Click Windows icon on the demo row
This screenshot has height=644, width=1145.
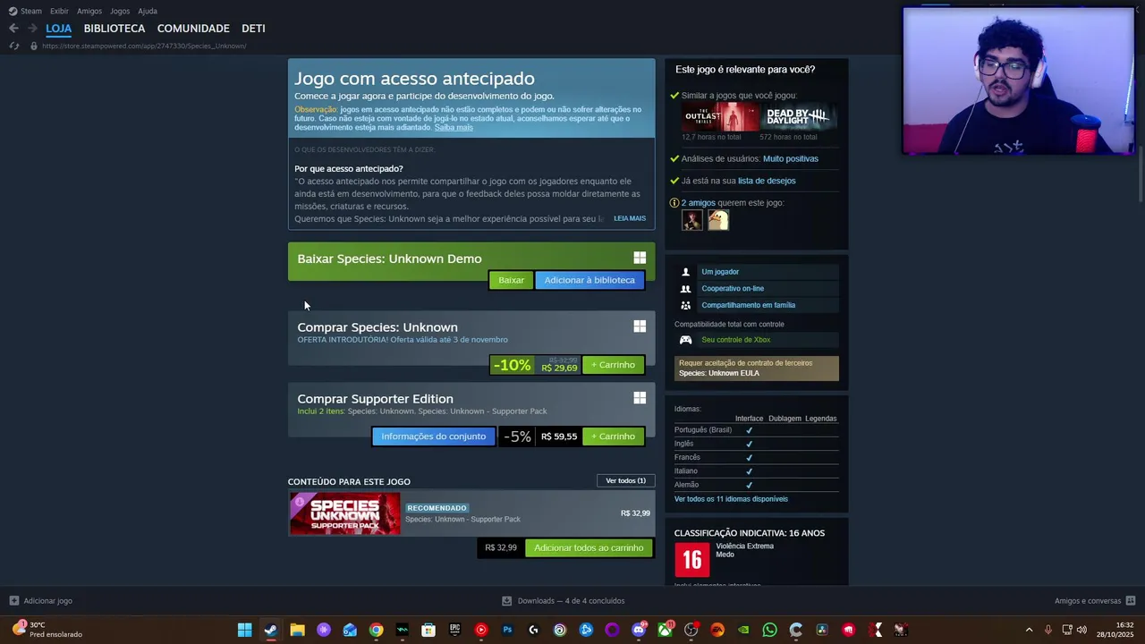pyautogui.click(x=640, y=258)
